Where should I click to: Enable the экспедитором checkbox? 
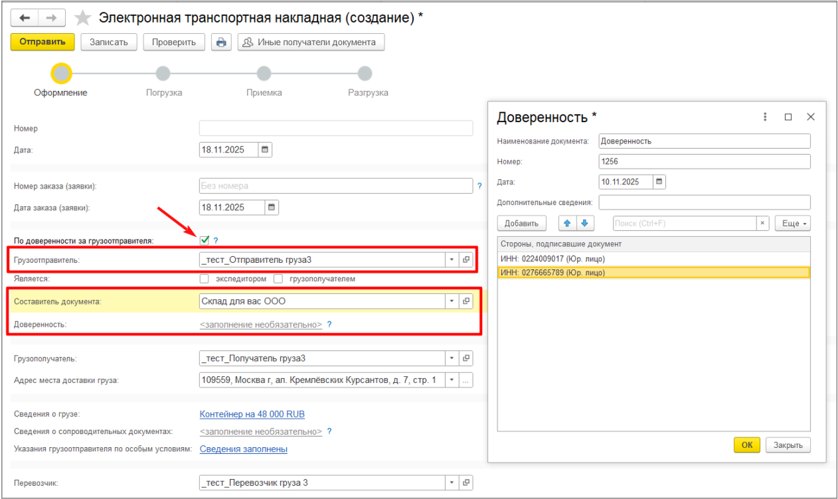[204, 279]
